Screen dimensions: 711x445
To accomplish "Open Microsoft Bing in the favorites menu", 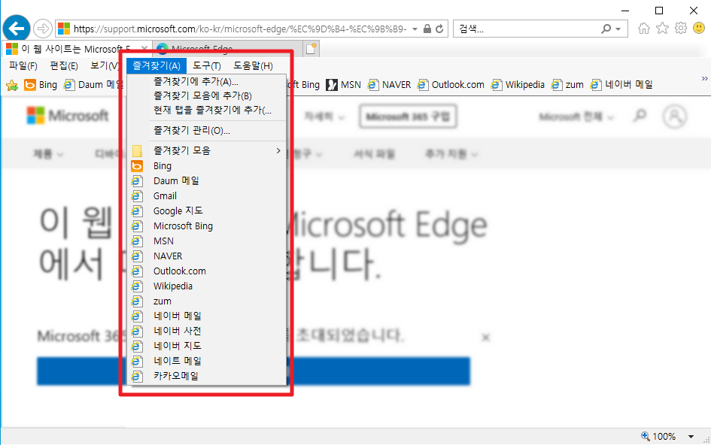I will [x=207, y=226].
